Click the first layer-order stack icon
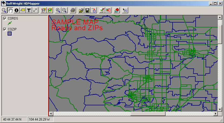This screenshot has width=224, height=123. (44, 10)
